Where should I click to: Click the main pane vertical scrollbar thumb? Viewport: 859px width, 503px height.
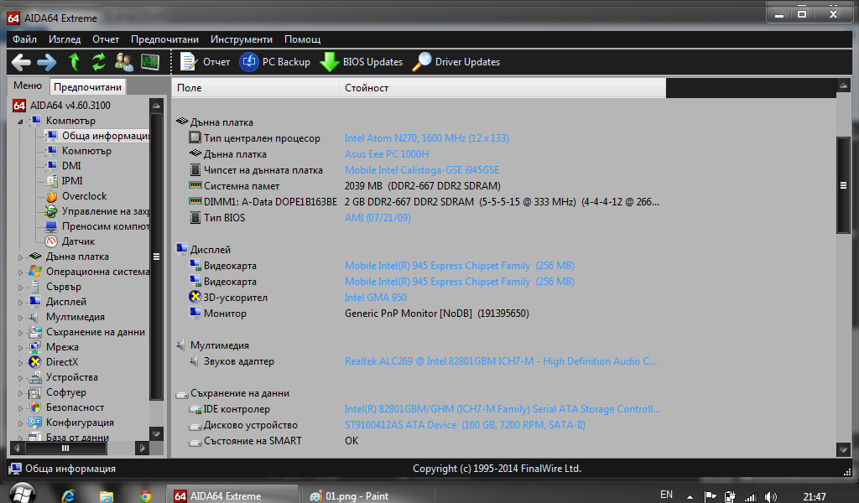coord(843,185)
